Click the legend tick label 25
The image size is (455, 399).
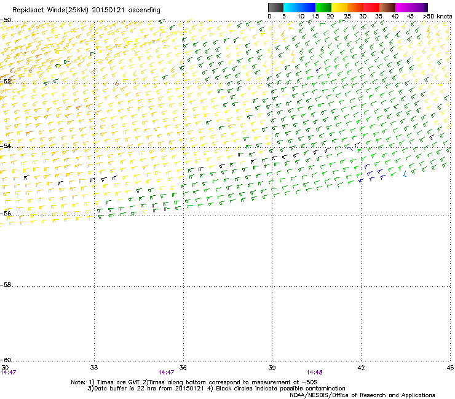click(347, 17)
